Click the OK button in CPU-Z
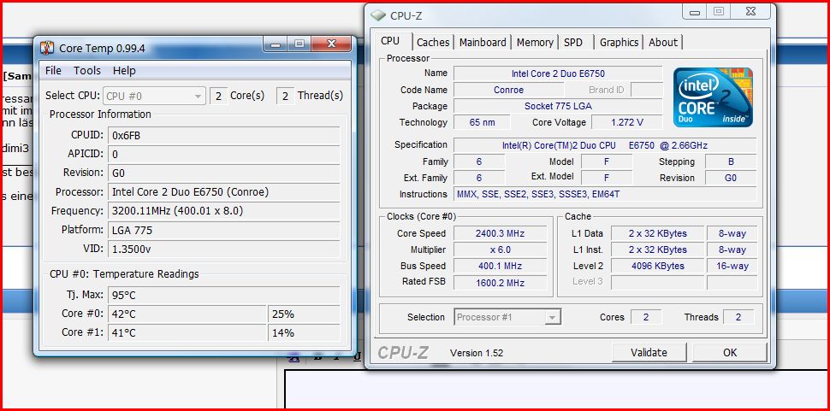 (730, 352)
